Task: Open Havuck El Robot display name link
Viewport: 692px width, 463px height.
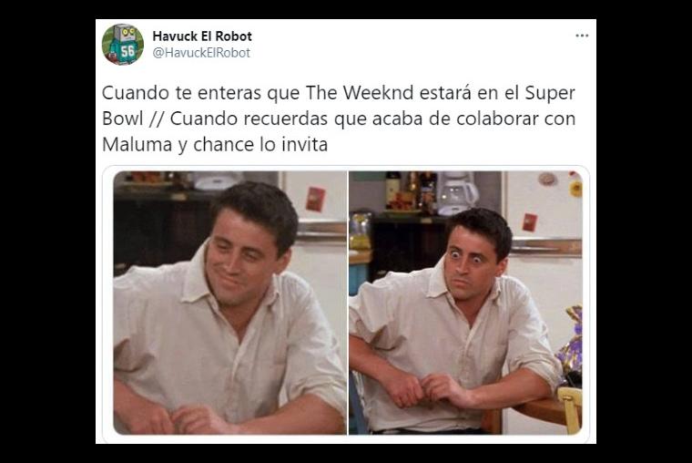Action: (x=202, y=36)
